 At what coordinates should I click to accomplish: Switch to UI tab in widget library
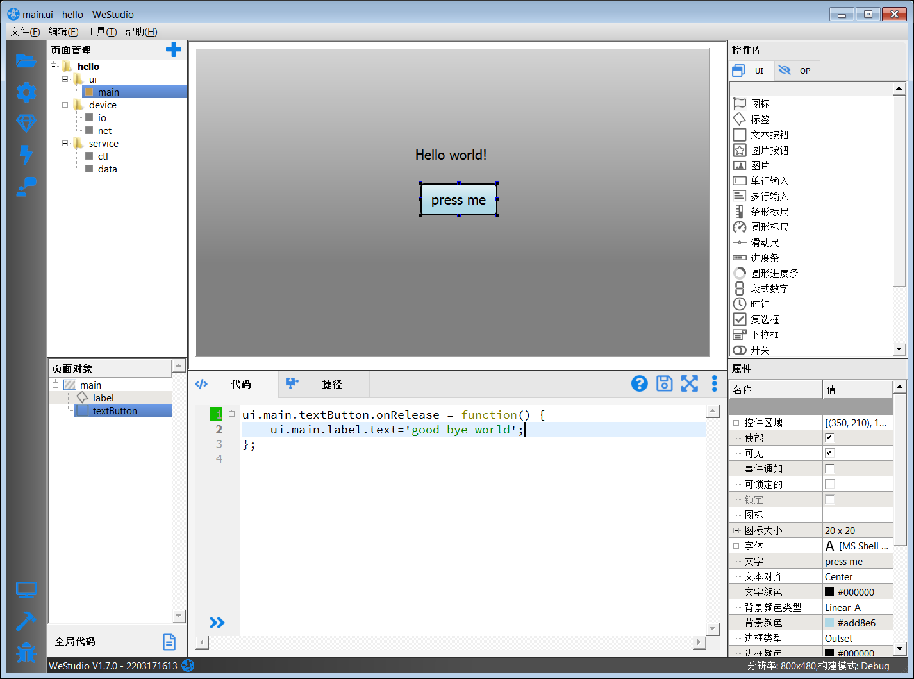click(x=751, y=71)
